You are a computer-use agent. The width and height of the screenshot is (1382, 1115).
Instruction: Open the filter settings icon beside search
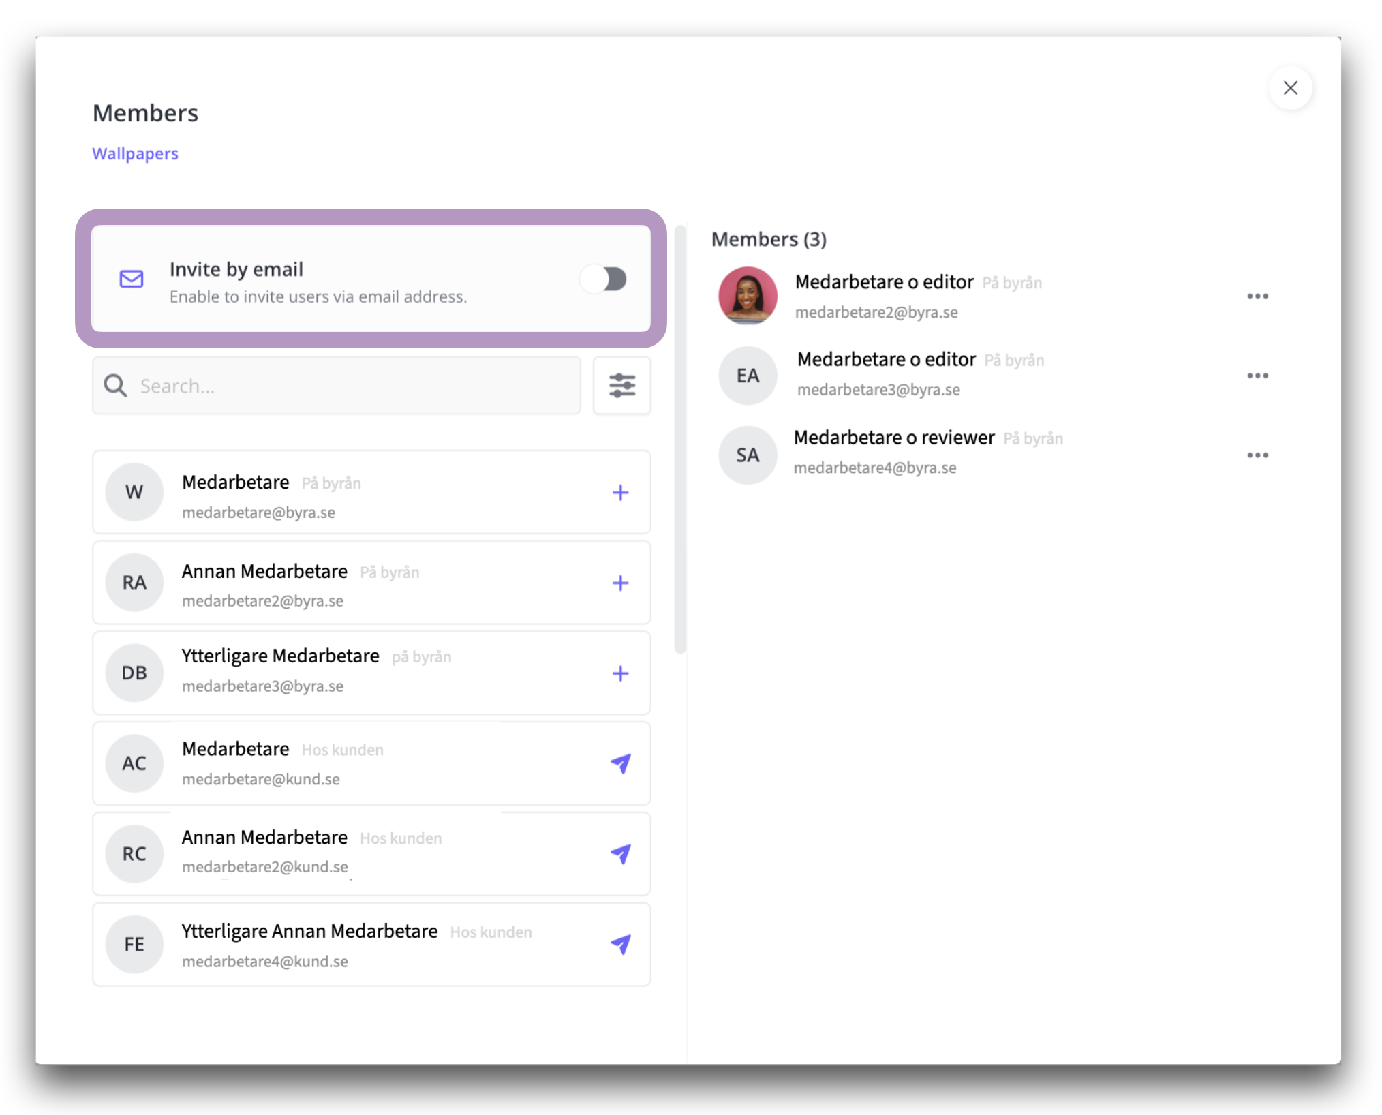tap(621, 386)
